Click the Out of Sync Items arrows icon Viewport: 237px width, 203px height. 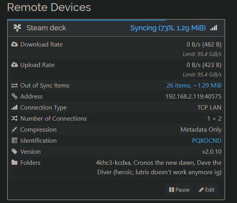(x=15, y=86)
